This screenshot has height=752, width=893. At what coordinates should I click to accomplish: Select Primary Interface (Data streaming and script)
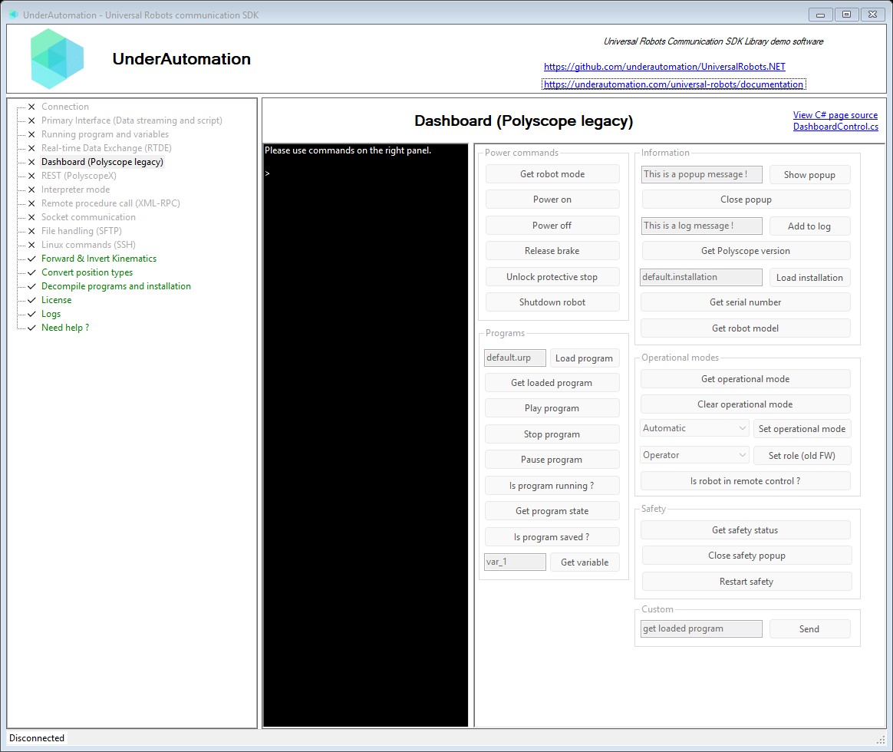click(x=131, y=120)
